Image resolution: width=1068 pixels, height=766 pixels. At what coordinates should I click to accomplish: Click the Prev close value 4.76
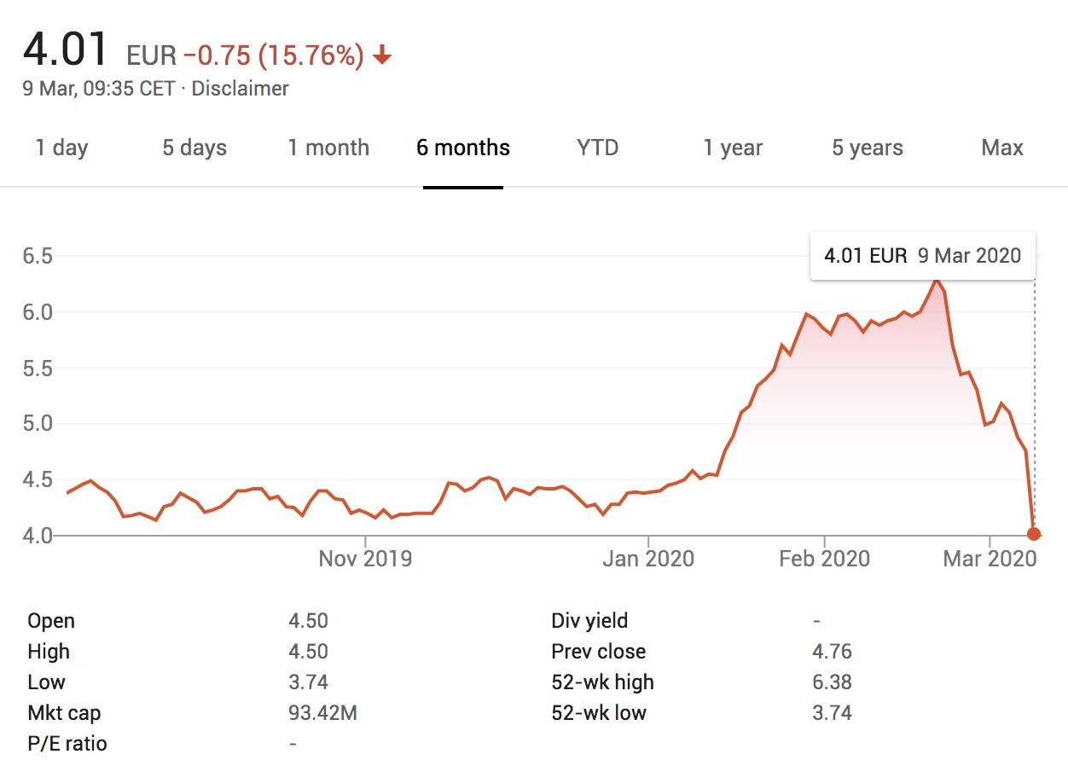(832, 652)
